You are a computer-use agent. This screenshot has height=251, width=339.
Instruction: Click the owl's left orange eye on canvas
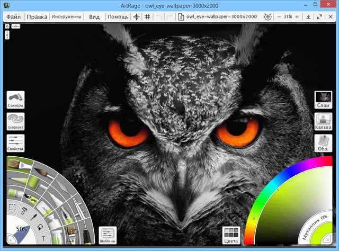128,133
